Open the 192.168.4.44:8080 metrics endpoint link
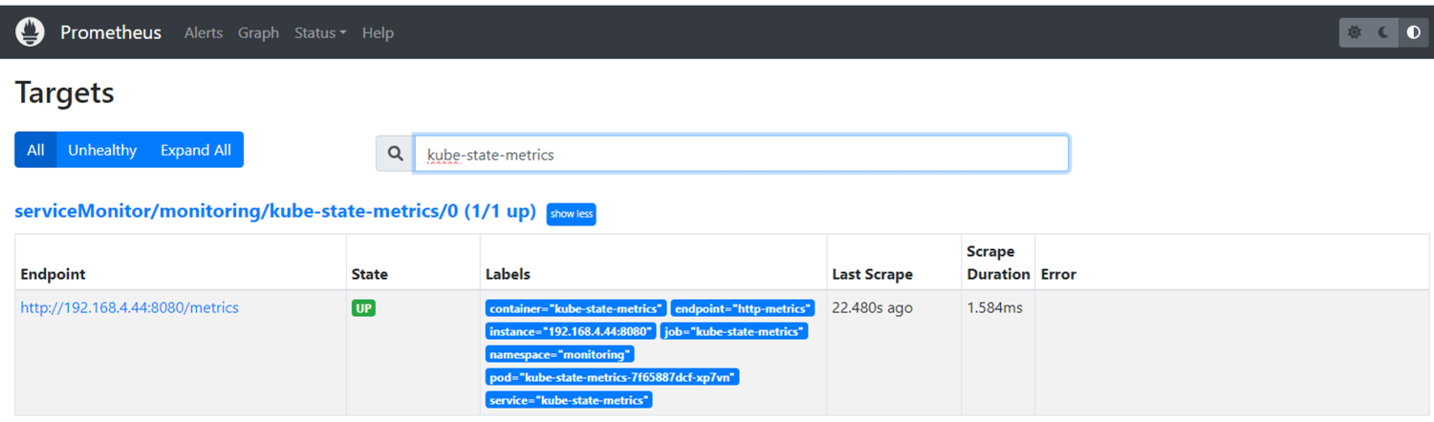 click(129, 307)
